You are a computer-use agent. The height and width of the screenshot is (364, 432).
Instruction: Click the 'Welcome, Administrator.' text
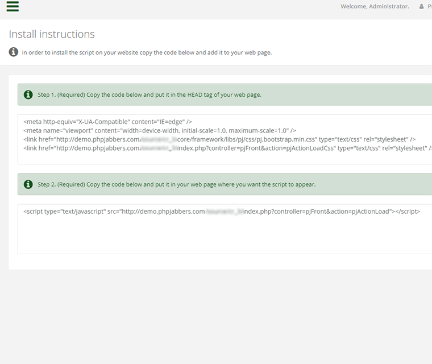375,6
